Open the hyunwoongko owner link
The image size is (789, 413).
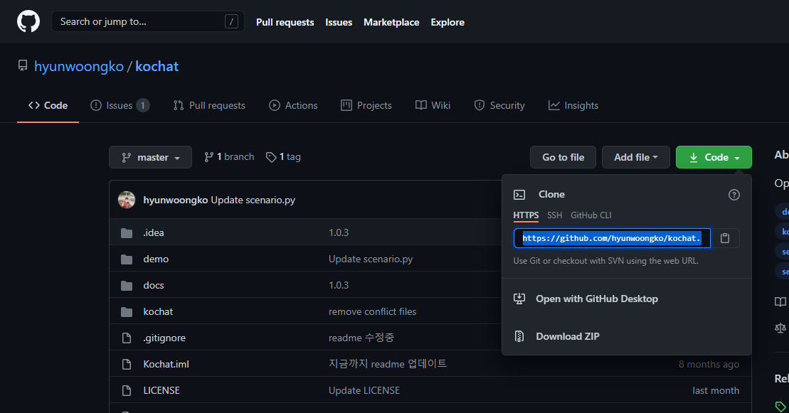coord(79,66)
